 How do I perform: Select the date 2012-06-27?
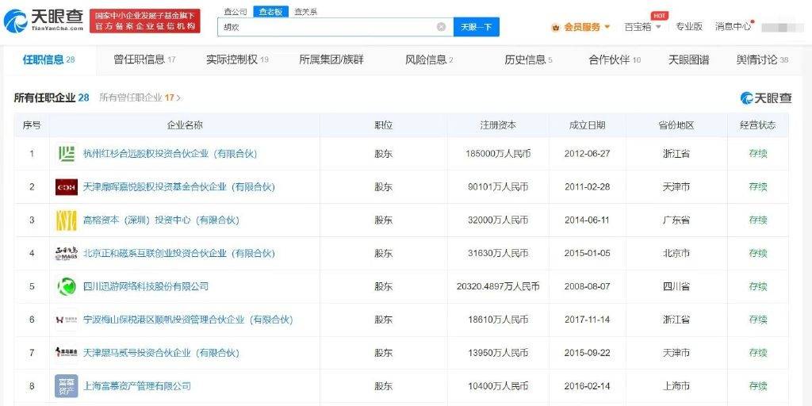[588, 154]
